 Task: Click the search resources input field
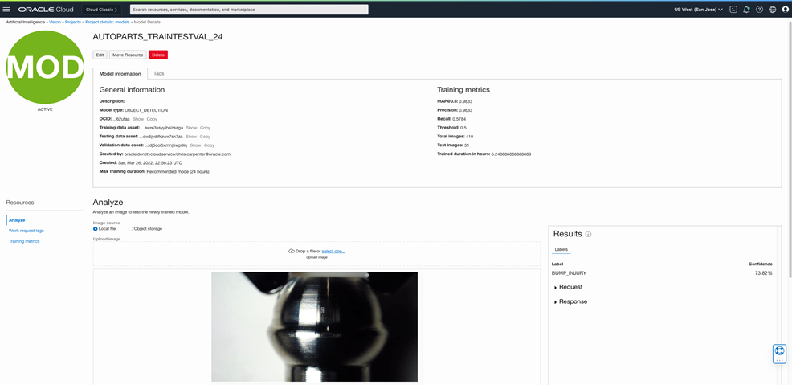249,10
